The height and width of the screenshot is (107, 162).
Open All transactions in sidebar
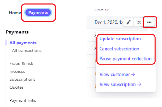[27, 50]
